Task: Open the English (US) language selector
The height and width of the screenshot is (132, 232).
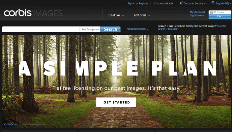Action: tap(223, 3)
